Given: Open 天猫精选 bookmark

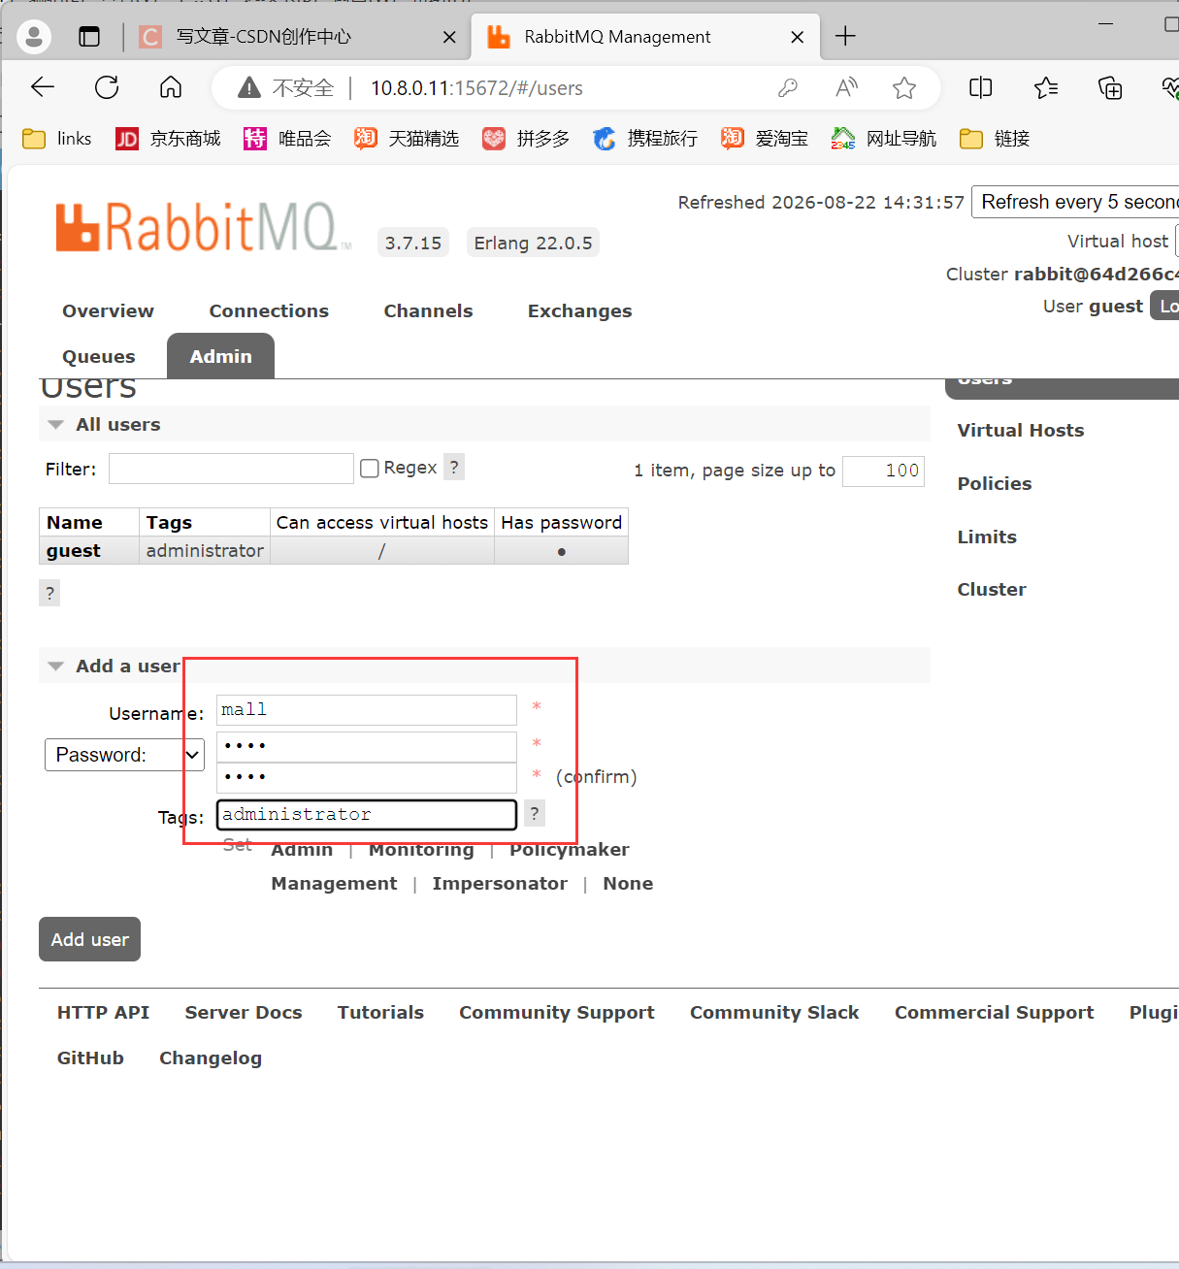Looking at the screenshot, I should [407, 139].
